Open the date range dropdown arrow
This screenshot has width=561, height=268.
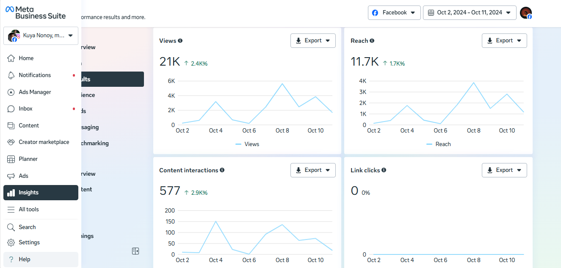508,13
